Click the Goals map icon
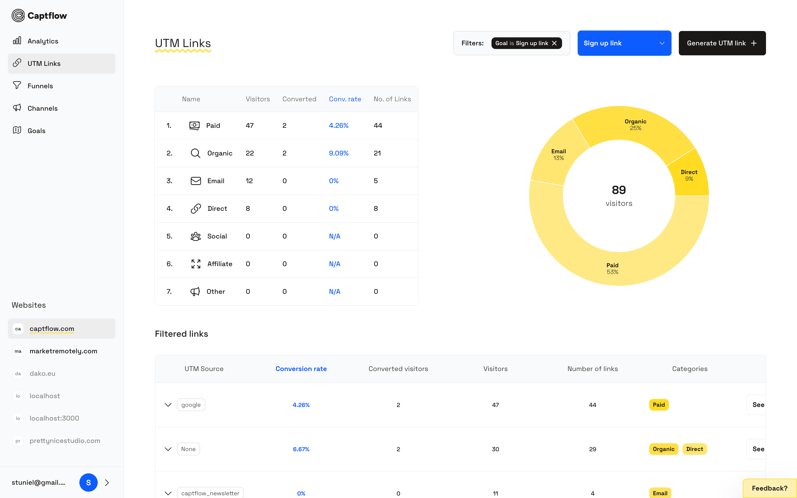This screenshot has width=797, height=498. coord(17,130)
